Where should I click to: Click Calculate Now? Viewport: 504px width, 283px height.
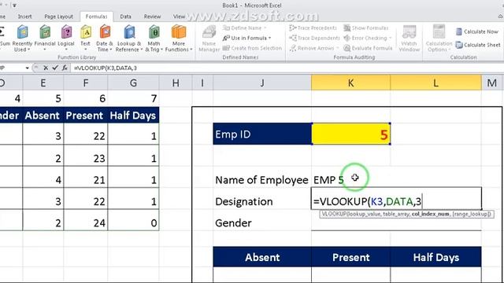click(477, 31)
